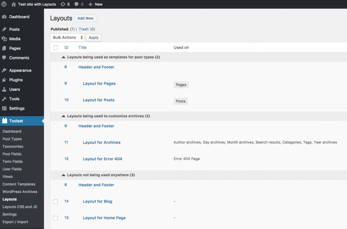This screenshot has height=229, width=347.
Task: Click the Toolset icon in the sidebar
Action: pos(4,121)
